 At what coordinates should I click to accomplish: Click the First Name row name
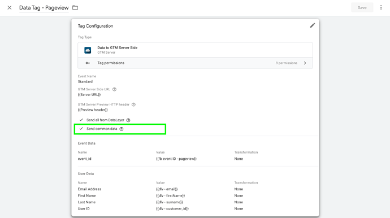tap(86, 195)
